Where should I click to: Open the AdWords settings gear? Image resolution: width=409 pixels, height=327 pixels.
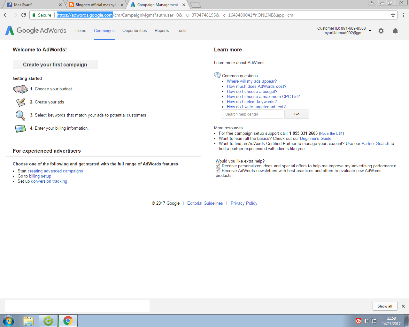pyautogui.click(x=381, y=31)
